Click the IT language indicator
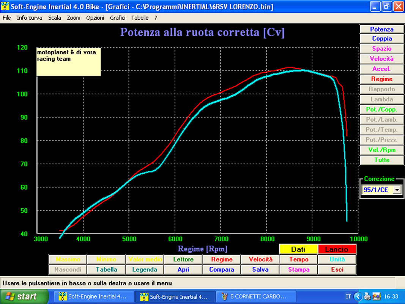405x304 pixels. click(348, 296)
